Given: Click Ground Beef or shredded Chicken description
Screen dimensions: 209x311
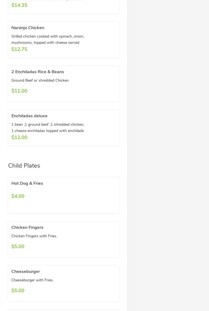Looking at the screenshot, I should coord(40,81).
